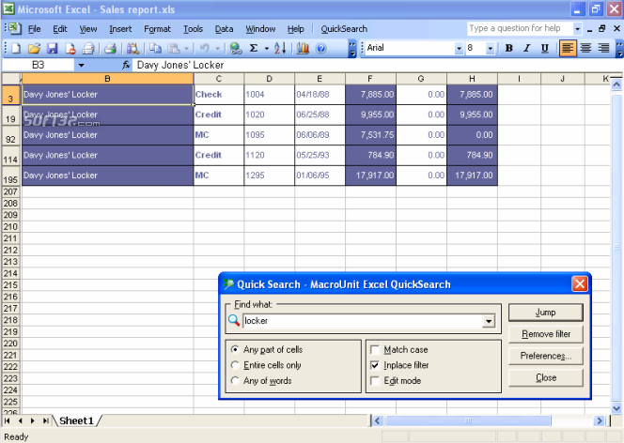This screenshot has height=443, width=624.
Task: Save the workbook with the floppy disk icon
Action: coord(52,49)
